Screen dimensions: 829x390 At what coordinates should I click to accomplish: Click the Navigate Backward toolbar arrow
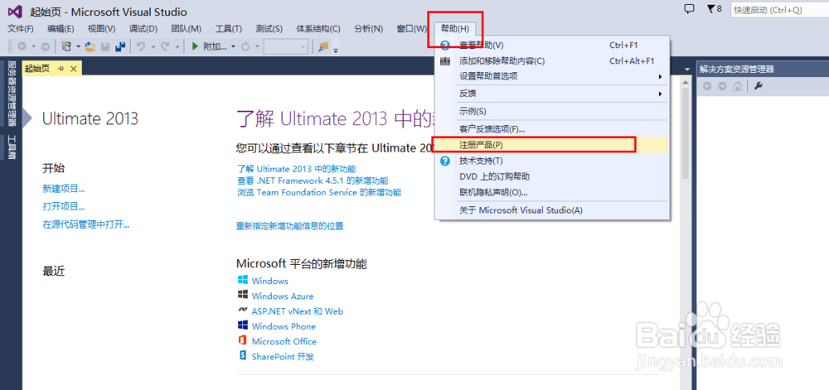click(x=22, y=47)
